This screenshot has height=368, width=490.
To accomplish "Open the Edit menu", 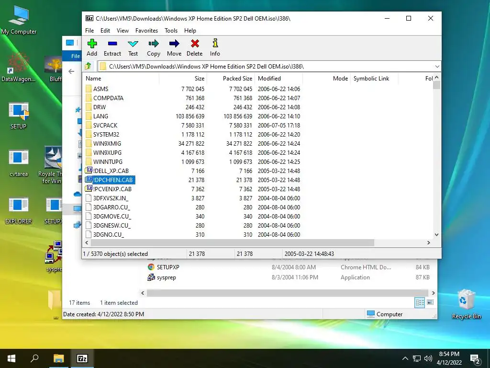I will 105,30.
